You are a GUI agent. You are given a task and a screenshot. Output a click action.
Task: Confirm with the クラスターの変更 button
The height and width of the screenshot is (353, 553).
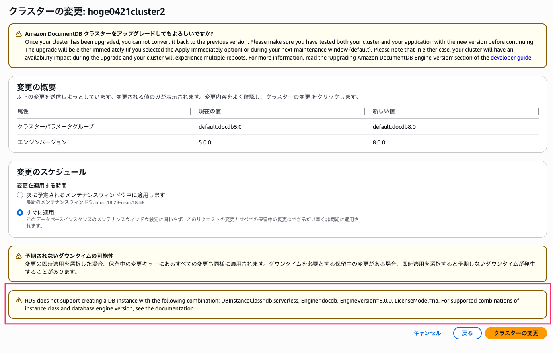(x=516, y=333)
